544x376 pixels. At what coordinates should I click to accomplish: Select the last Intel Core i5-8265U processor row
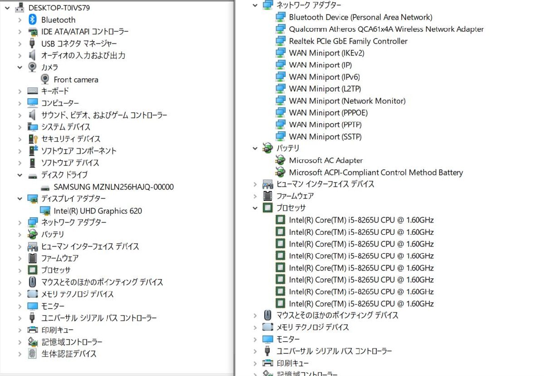[x=361, y=303]
